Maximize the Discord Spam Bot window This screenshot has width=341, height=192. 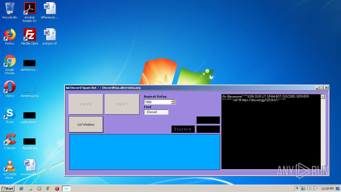(x=322, y=88)
